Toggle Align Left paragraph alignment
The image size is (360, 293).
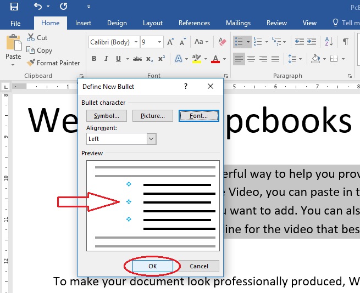pos(239,59)
